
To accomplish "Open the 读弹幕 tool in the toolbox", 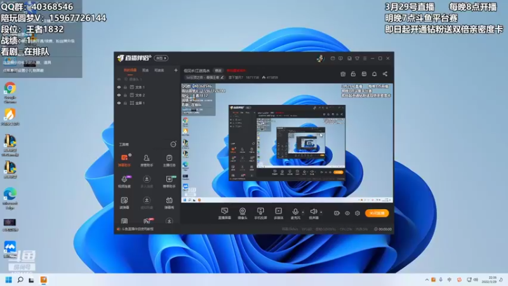I will click(124, 203).
